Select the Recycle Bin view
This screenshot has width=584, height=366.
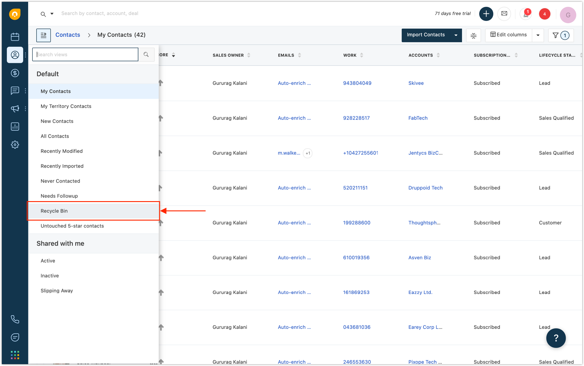click(54, 211)
